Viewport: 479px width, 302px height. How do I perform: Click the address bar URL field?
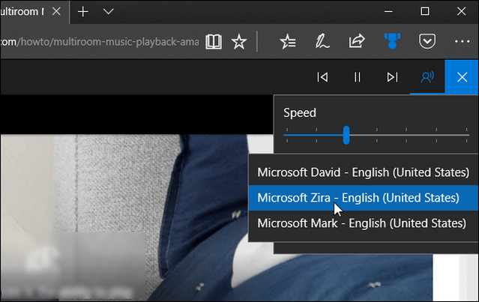(97, 42)
